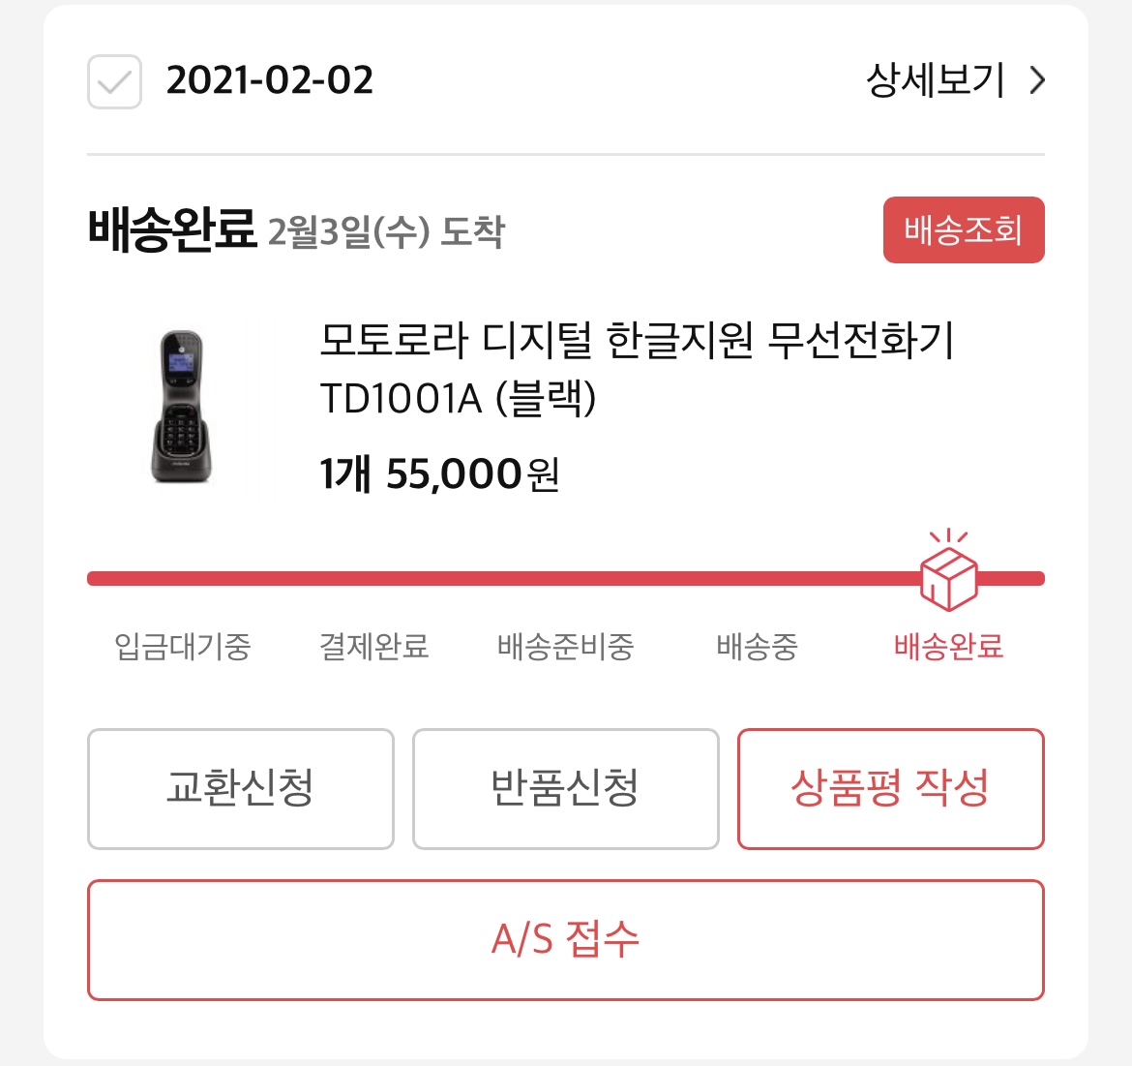
Task: Click the order date 2021-02-02 text
Action: point(269,81)
